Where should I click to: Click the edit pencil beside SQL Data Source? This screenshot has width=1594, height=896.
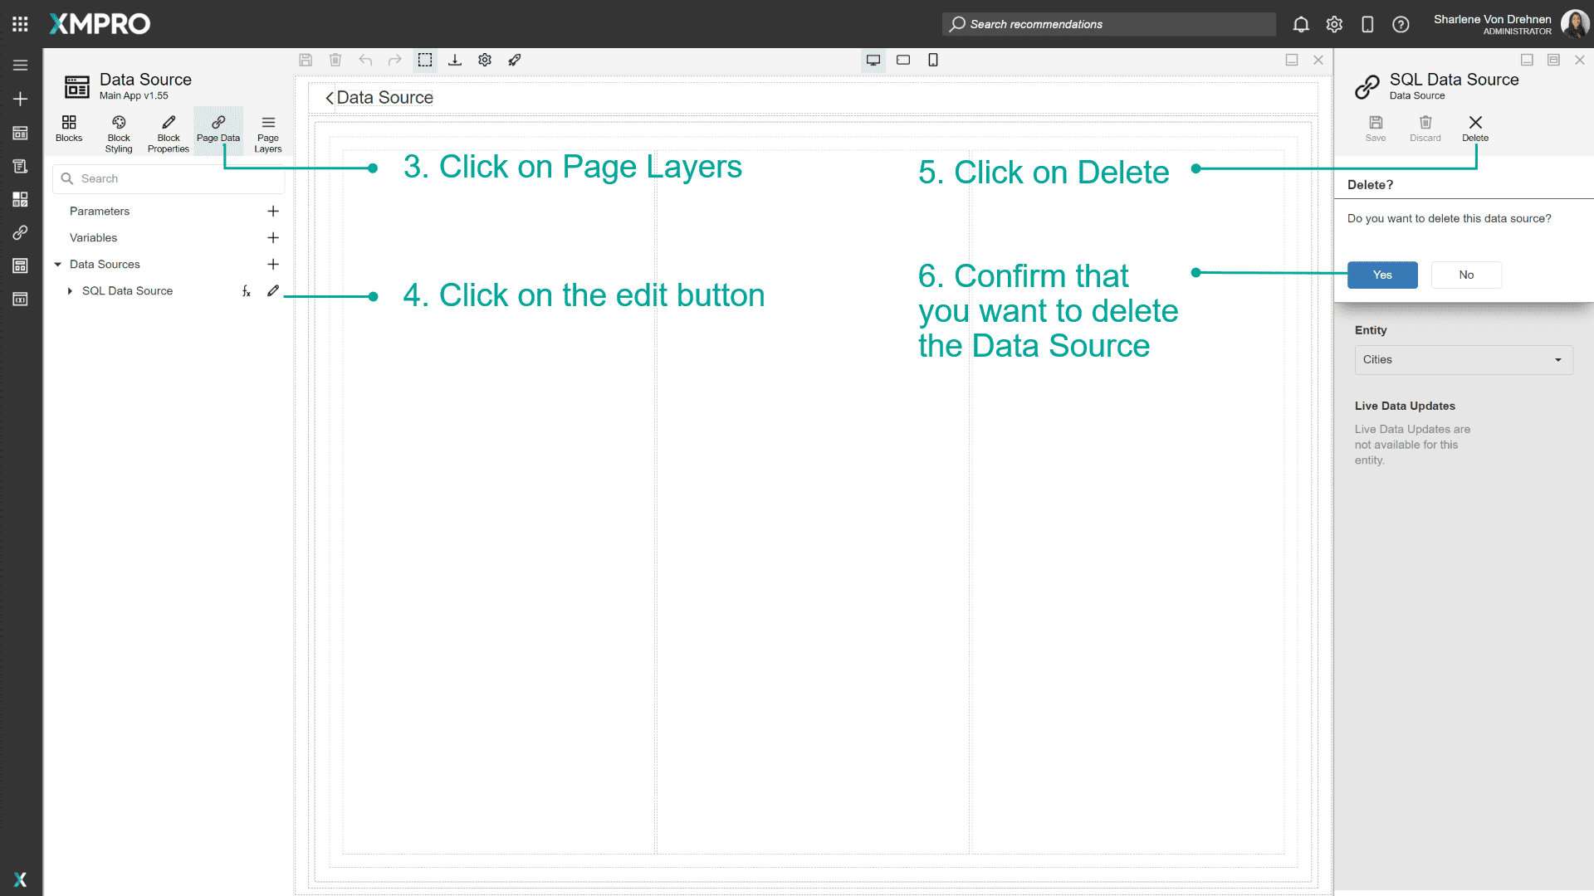[273, 291]
